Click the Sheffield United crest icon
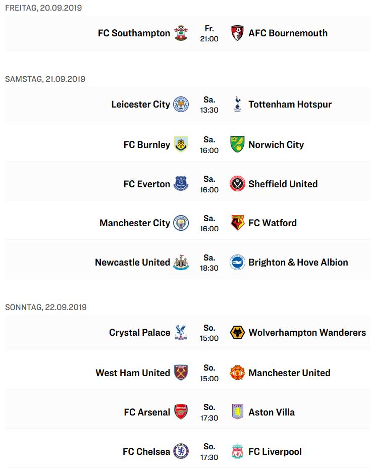This screenshot has height=468, width=370. (x=238, y=184)
